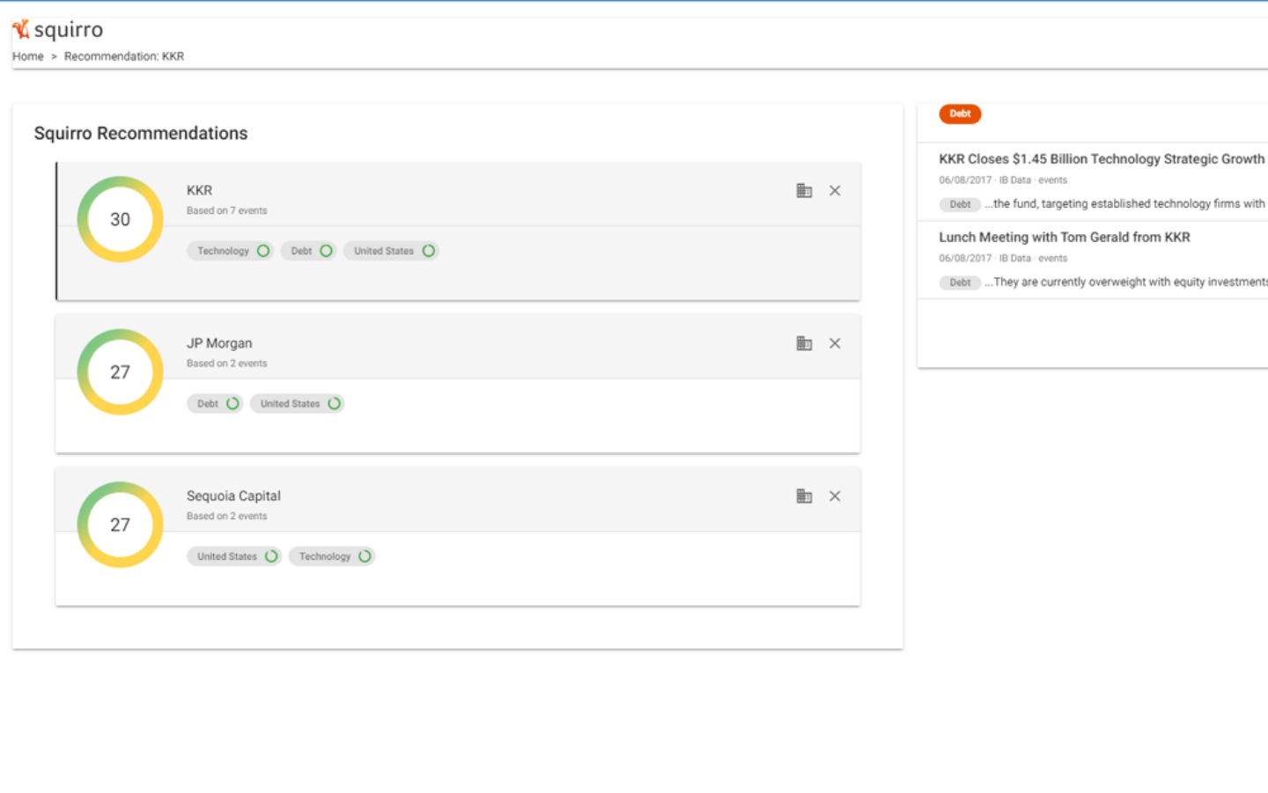Click the grey Debt label under Lunch Meeting item
Image resolution: width=1268 pixels, height=793 pixels.
[x=960, y=283]
